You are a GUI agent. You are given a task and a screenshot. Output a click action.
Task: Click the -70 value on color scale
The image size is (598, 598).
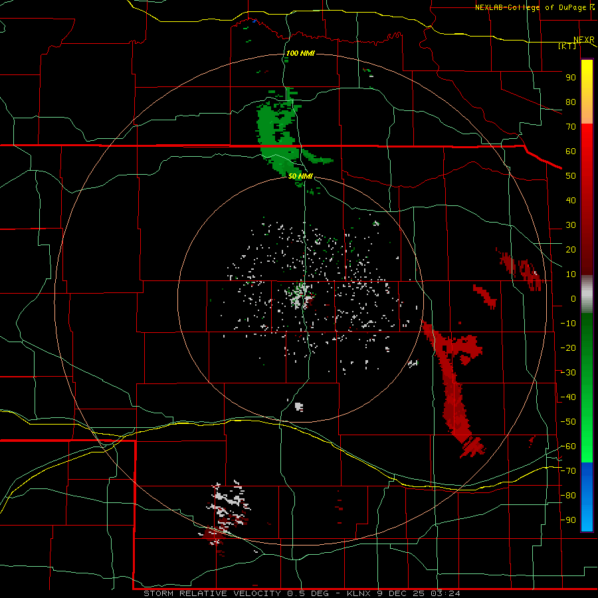tap(568, 471)
